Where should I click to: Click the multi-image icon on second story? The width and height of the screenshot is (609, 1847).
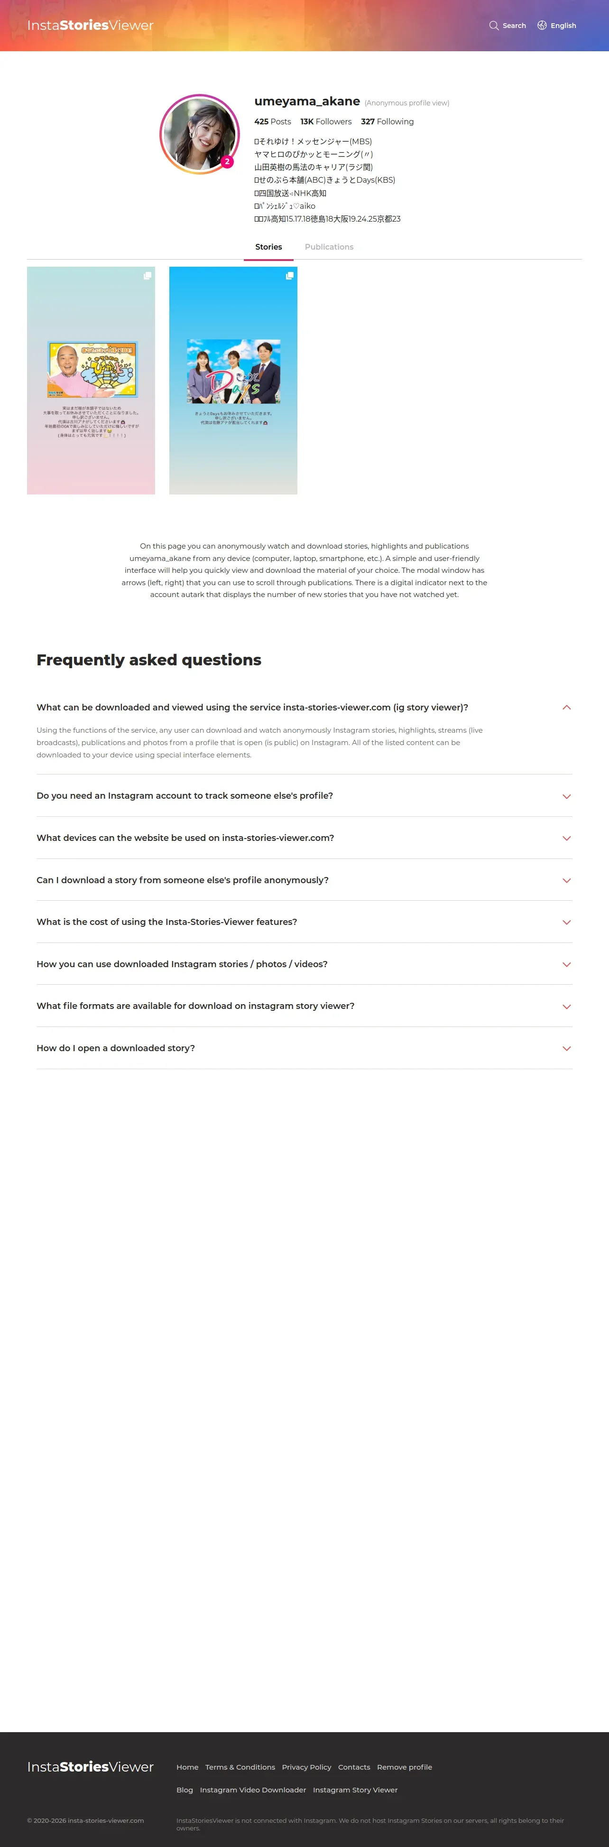point(289,276)
